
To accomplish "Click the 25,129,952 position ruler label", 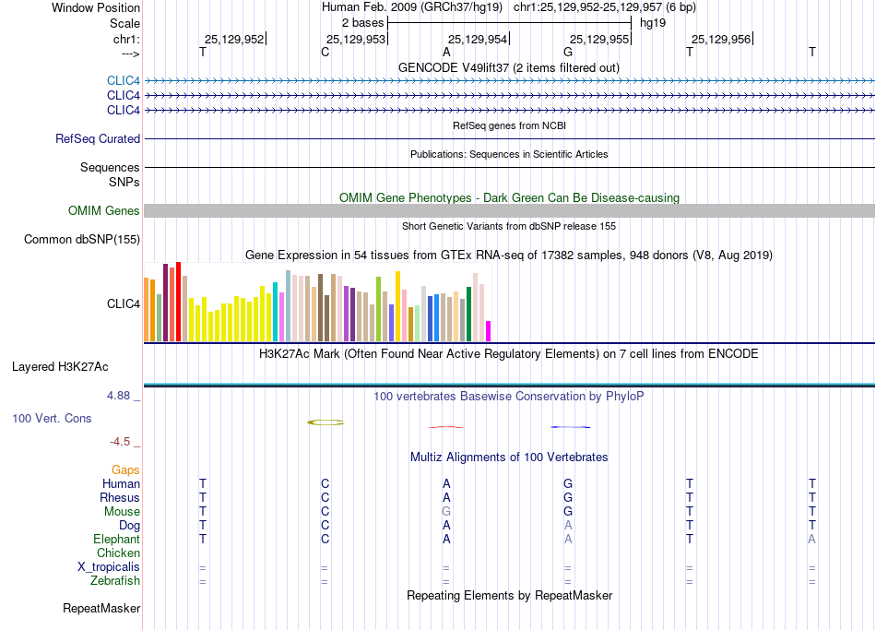I will tap(233, 39).
